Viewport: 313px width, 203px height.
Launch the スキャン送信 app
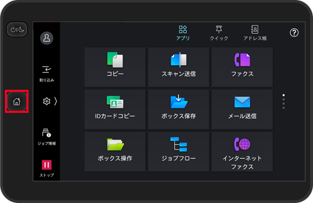click(x=178, y=67)
